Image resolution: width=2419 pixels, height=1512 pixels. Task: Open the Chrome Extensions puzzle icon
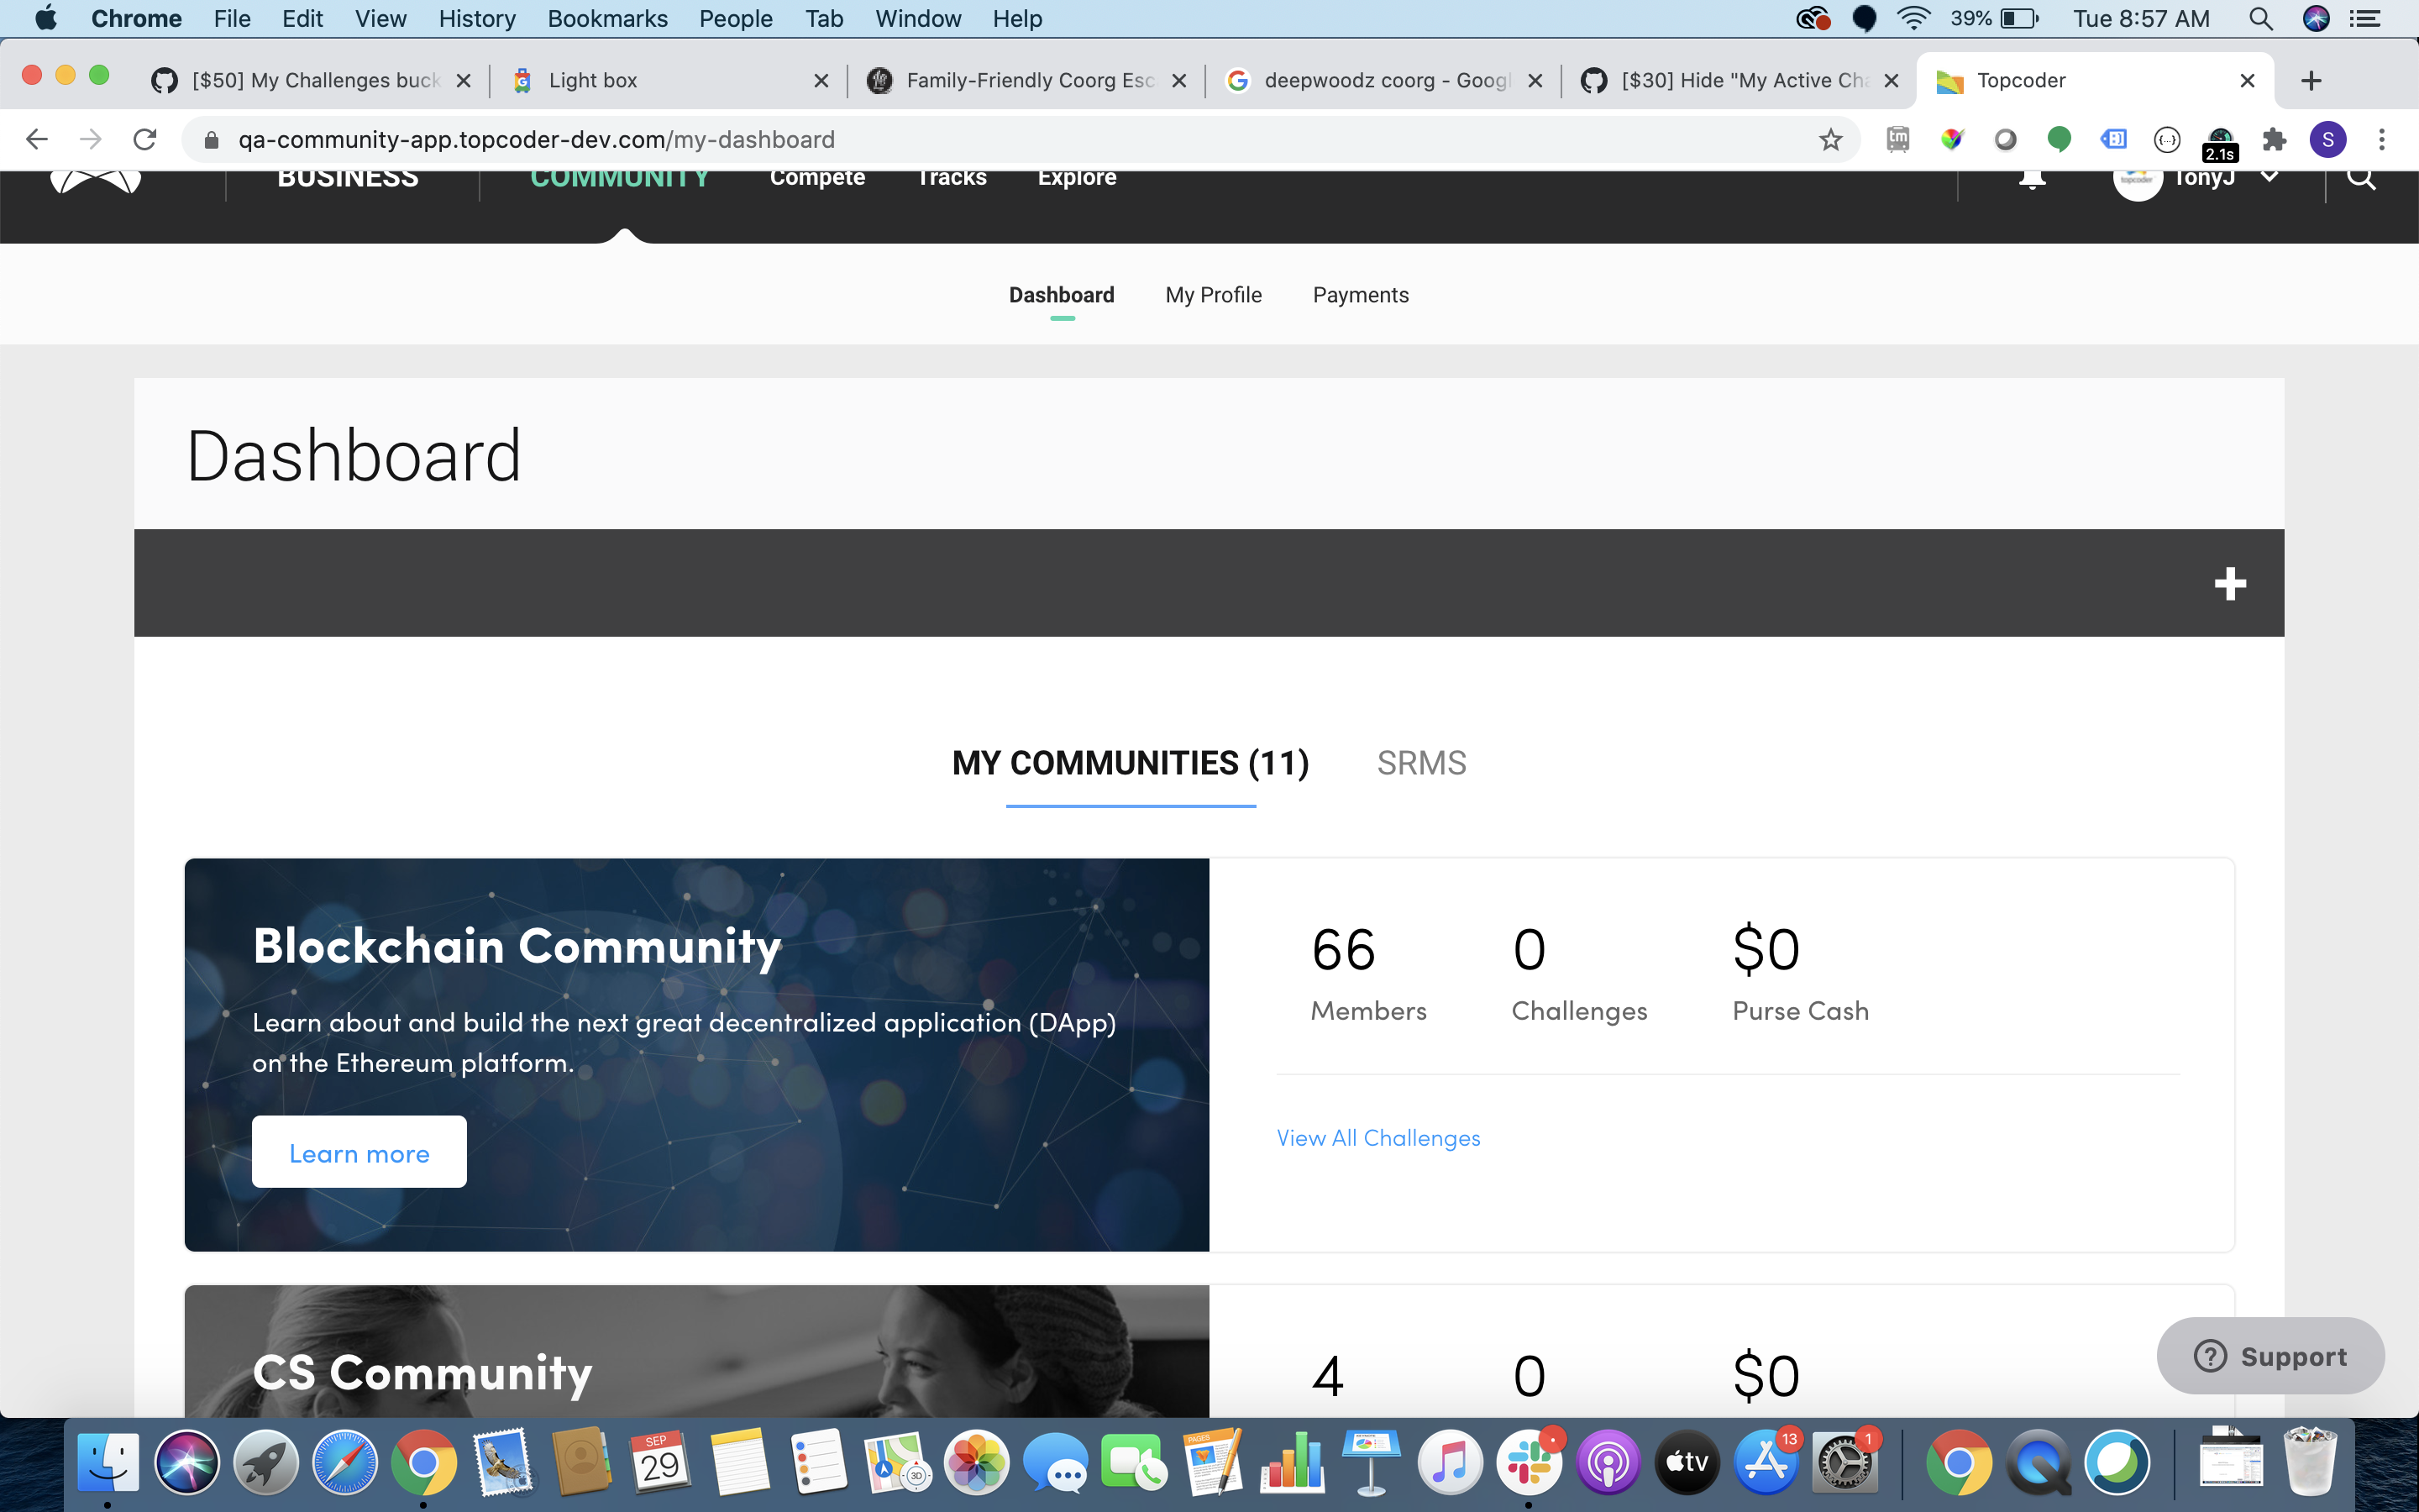click(x=2274, y=139)
